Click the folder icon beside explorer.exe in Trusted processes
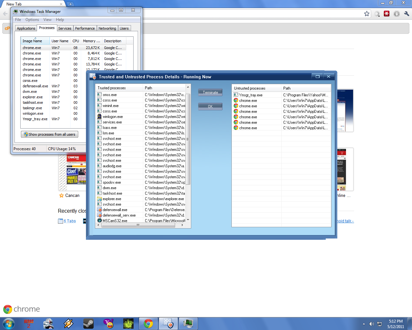The image size is (412, 330). coord(99,199)
